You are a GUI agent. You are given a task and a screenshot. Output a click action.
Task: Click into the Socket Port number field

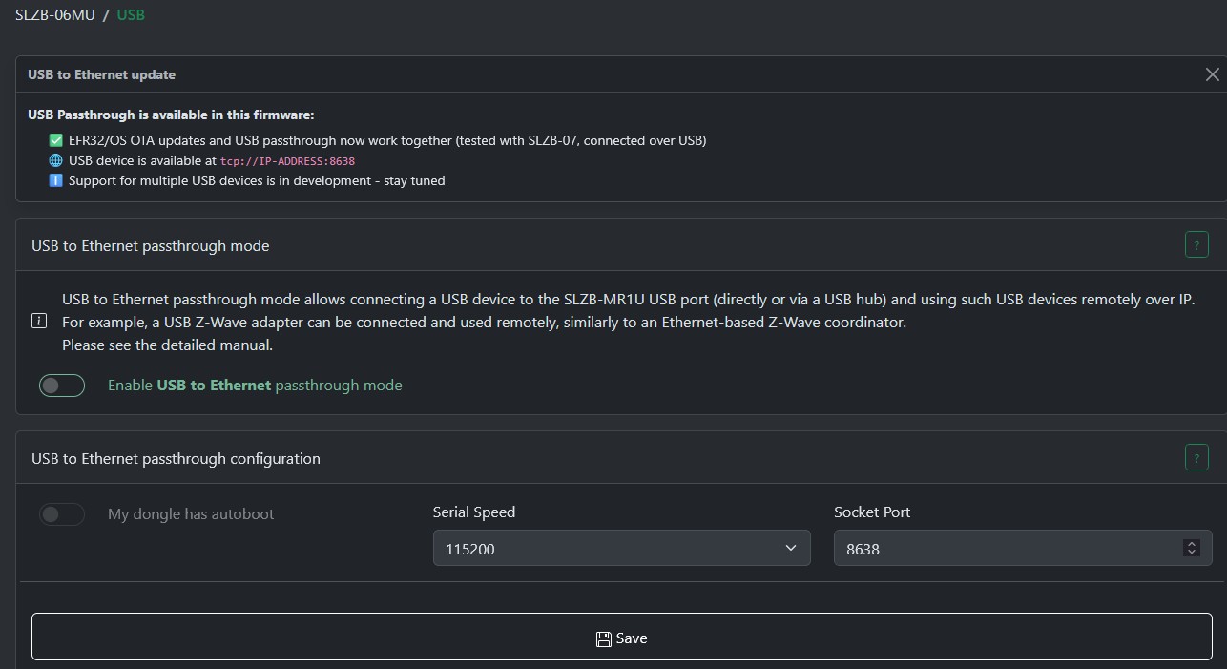pyautogui.click(x=1002, y=549)
